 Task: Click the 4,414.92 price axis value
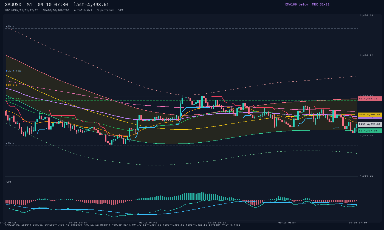pyautogui.click(x=366, y=55)
